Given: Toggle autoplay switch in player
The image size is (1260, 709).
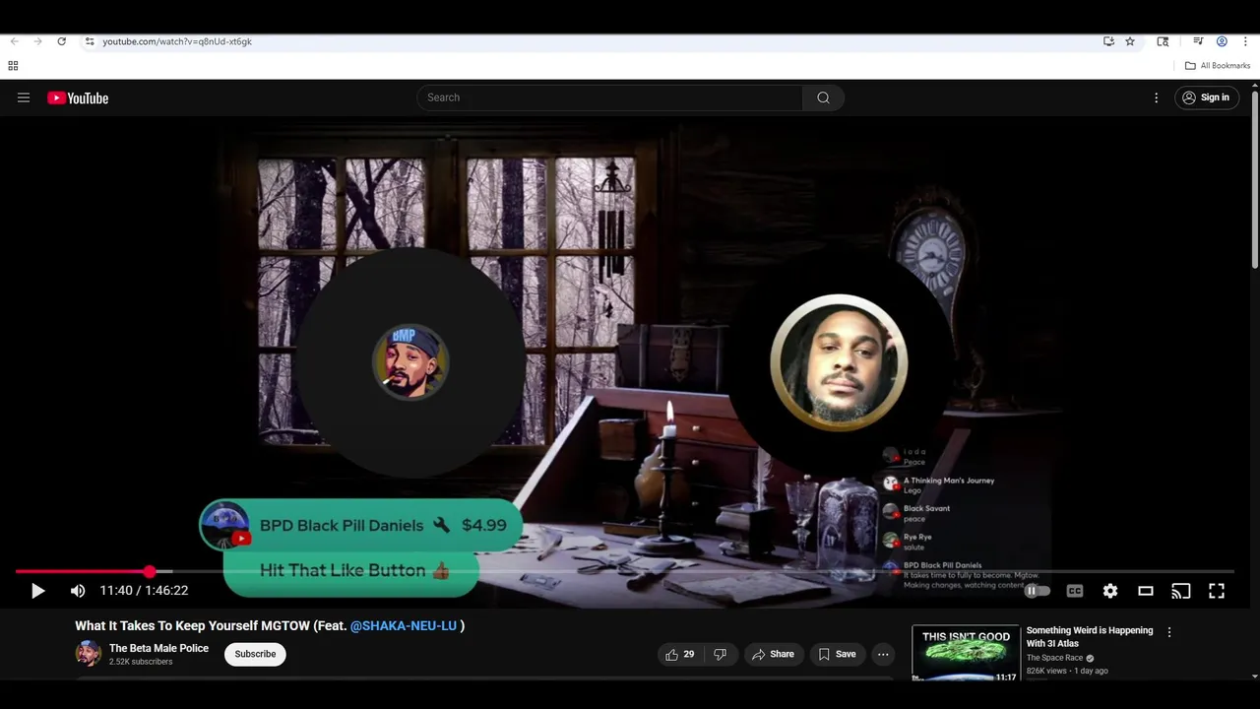Looking at the screenshot, I should tap(1038, 591).
